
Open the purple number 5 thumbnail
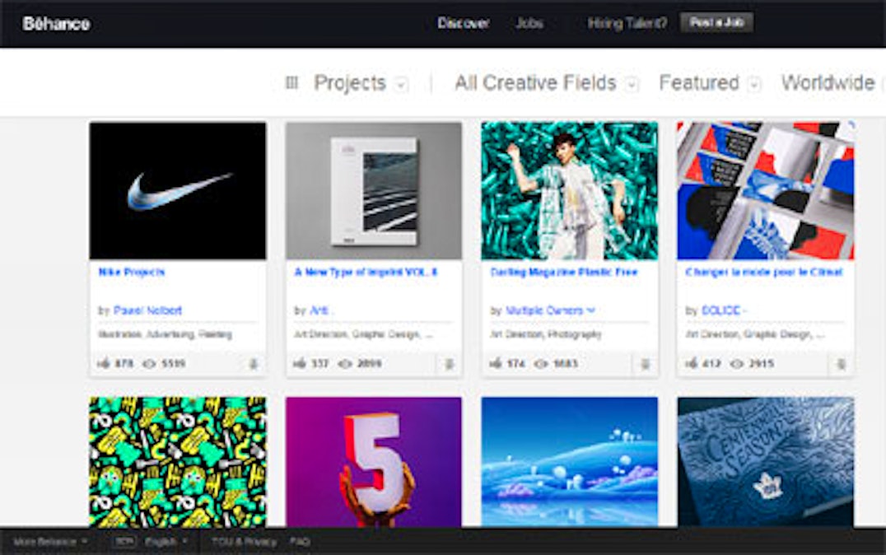(x=374, y=462)
